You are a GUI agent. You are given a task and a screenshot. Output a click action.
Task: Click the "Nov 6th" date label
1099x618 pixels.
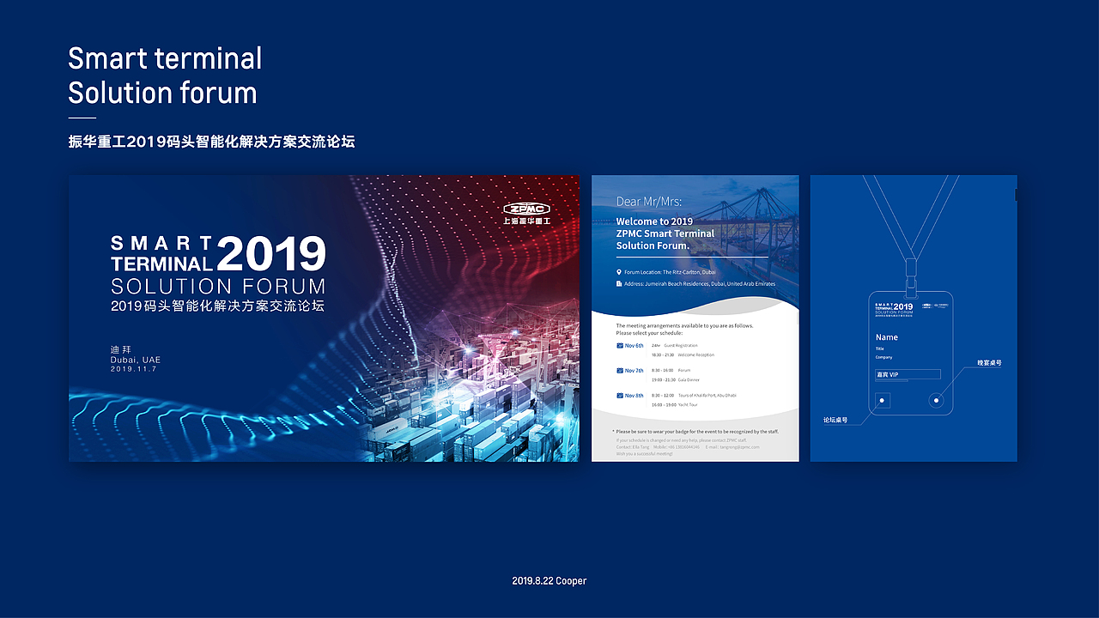pyautogui.click(x=634, y=346)
